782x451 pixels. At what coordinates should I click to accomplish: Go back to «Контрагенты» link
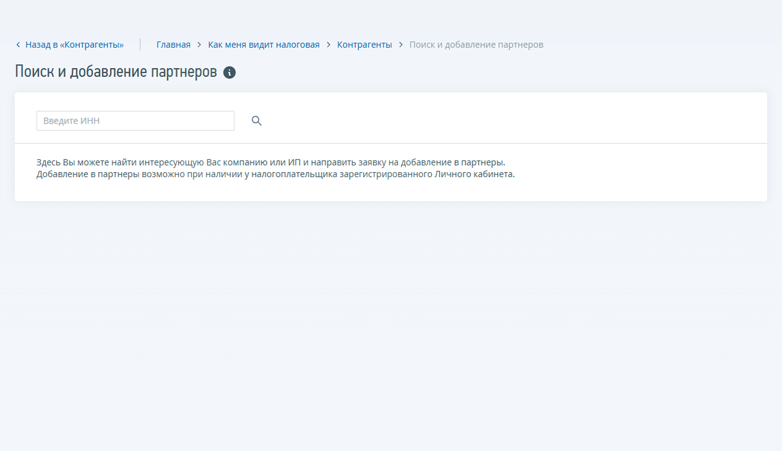(70, 45)
